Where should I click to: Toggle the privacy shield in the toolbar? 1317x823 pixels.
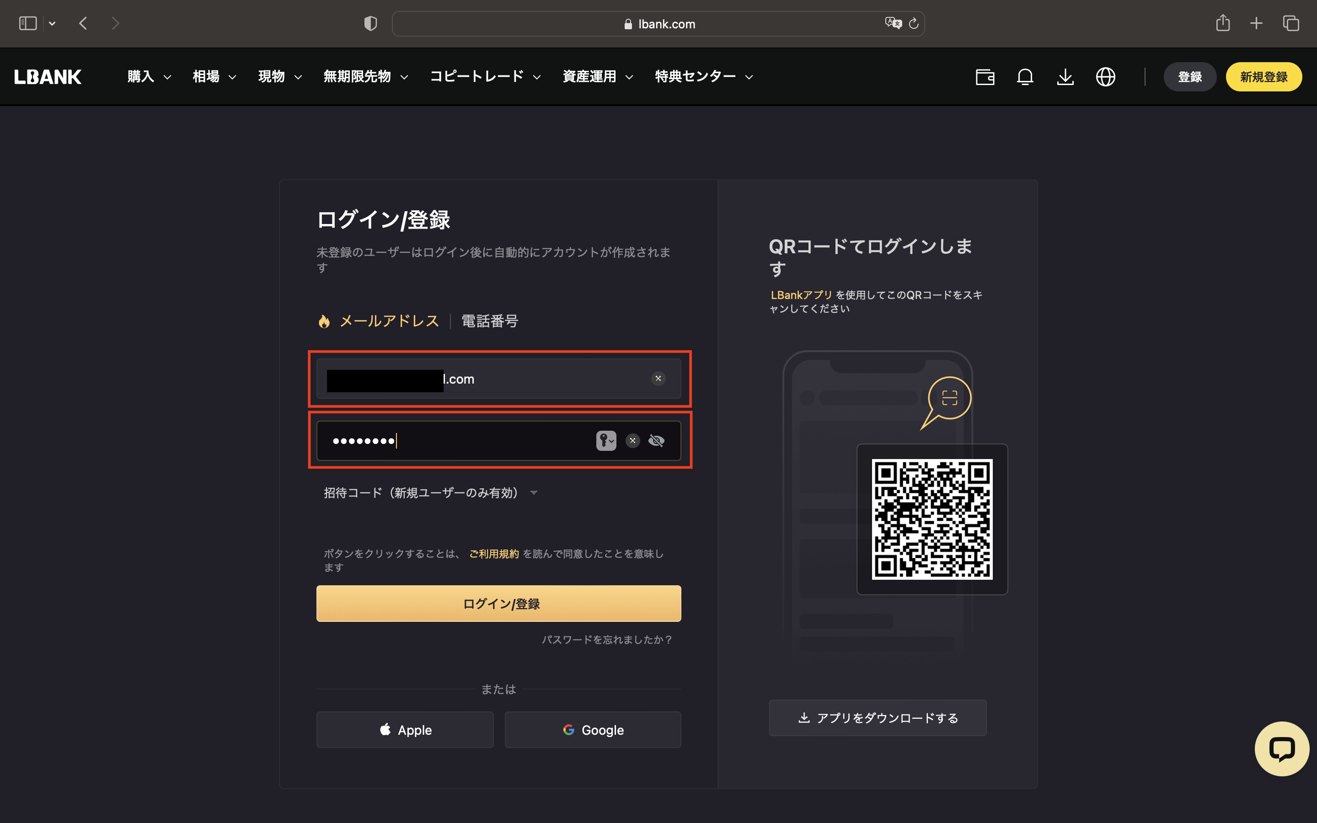(370, 23)
